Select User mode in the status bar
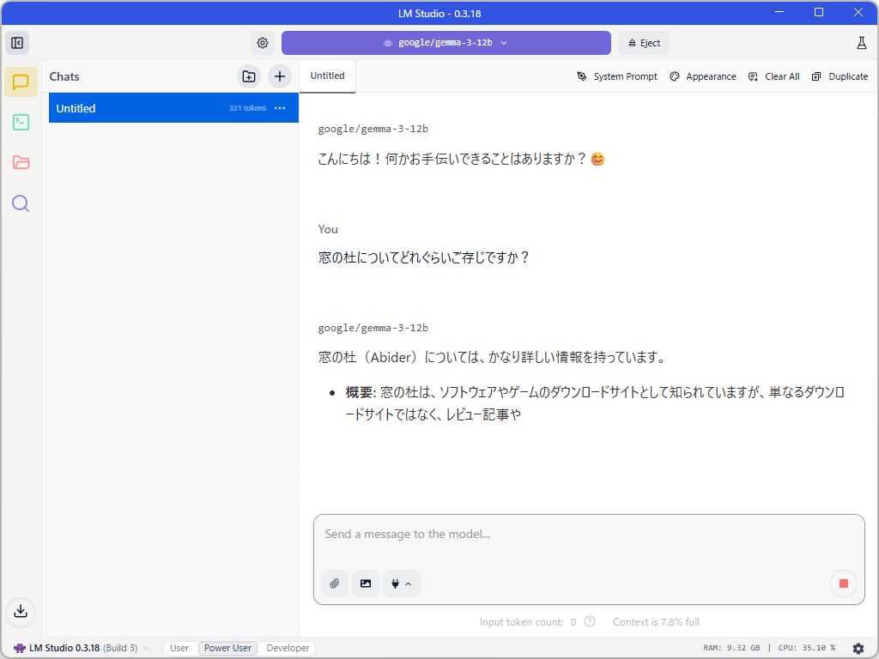879x659 pixels. (179, 648)
